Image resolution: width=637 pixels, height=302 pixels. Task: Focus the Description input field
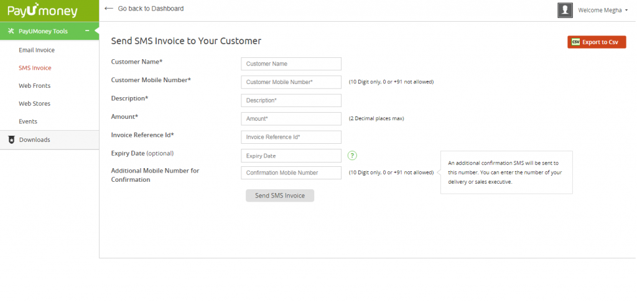291,100
